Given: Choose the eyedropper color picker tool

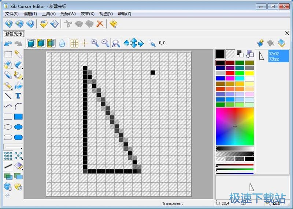Looking at the screenshot, I should [18, 54].
